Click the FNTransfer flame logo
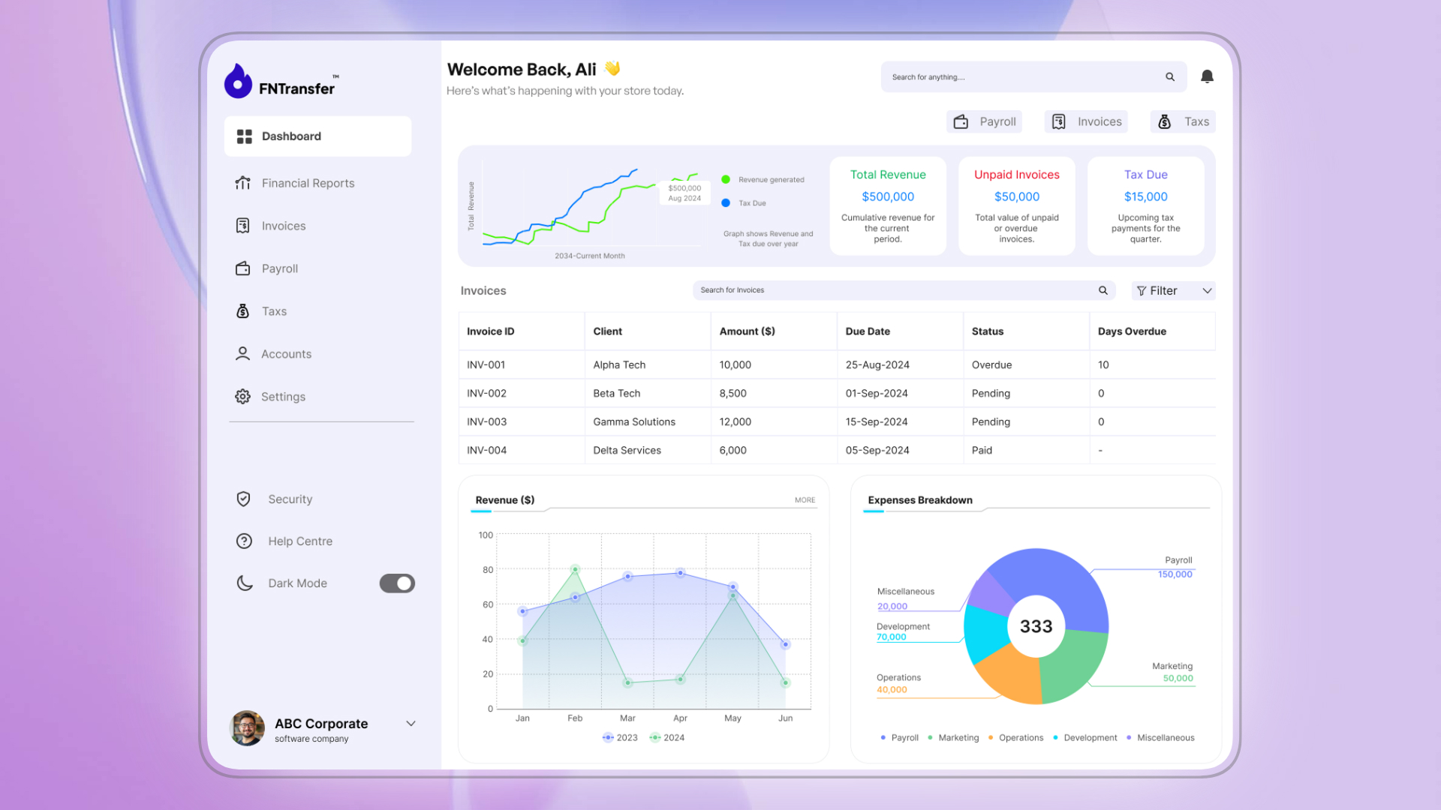1441x810 pixels. pyautogui.click(x=238, y=81)
